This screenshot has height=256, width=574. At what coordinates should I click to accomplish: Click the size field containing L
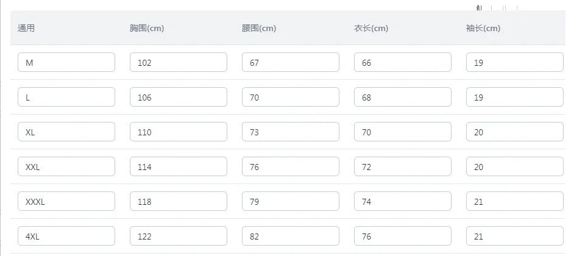pos(66,97)
